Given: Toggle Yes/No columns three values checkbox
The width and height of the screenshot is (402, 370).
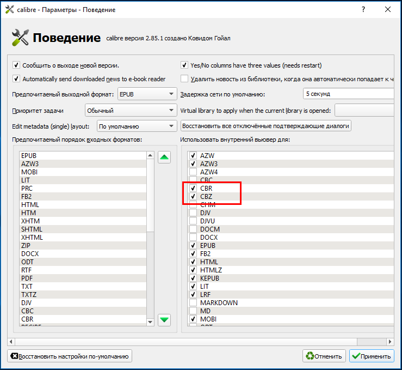Looking at the screenshot, I should click(x=184, y=65).
